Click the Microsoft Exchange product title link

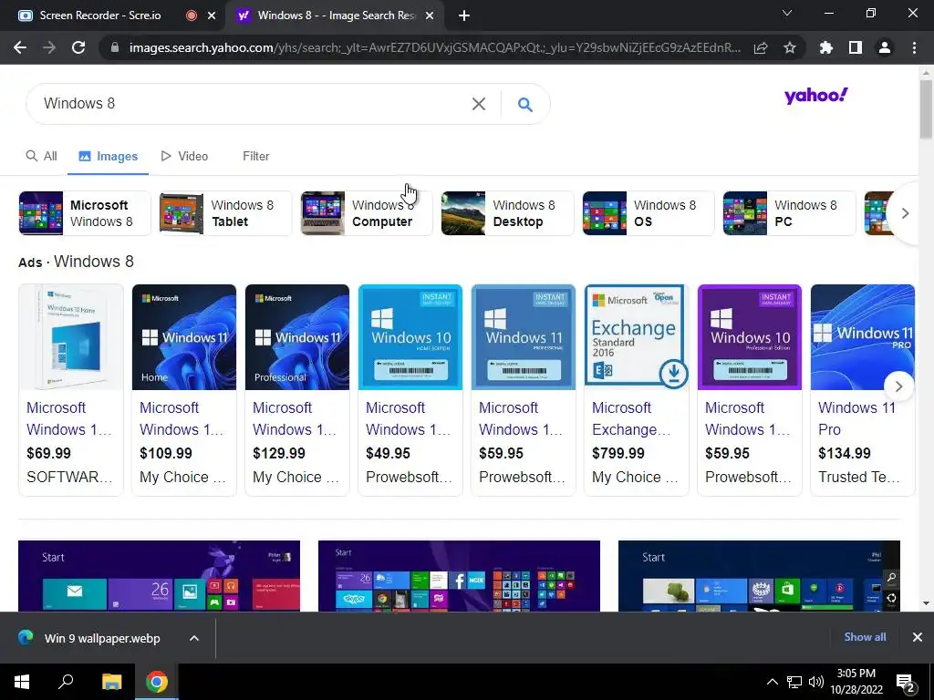[x=631, y=418]
